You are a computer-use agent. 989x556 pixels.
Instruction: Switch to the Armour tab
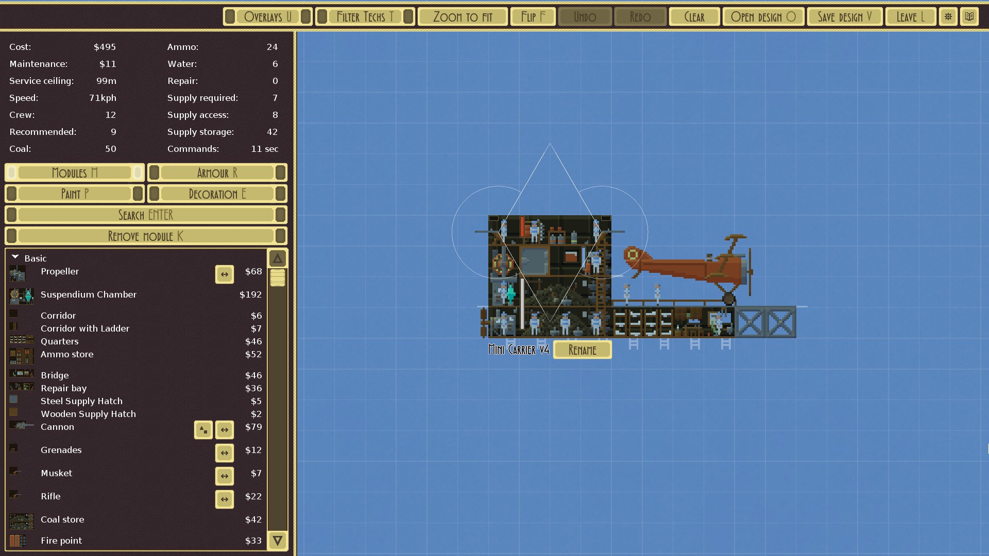[217, 173]
